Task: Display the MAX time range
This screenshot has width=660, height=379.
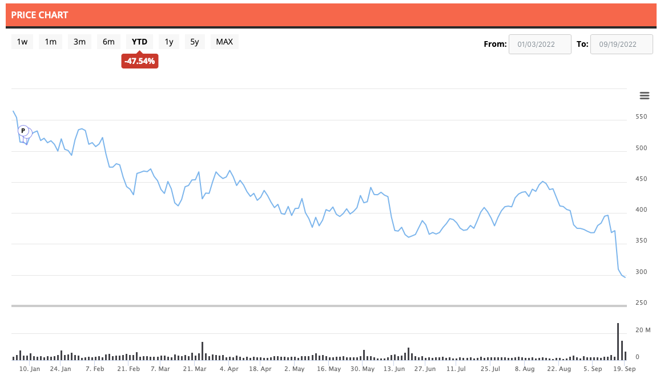Action: (224, 42)
